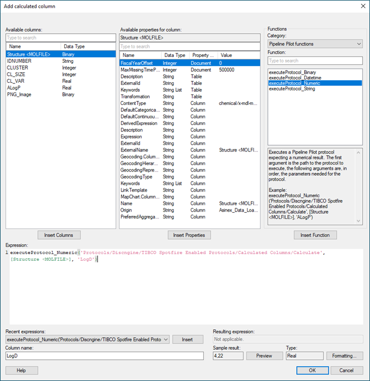Screen dimensions: 370x381
Task: Focus the Available columns search box
Action: pos(61,37)
